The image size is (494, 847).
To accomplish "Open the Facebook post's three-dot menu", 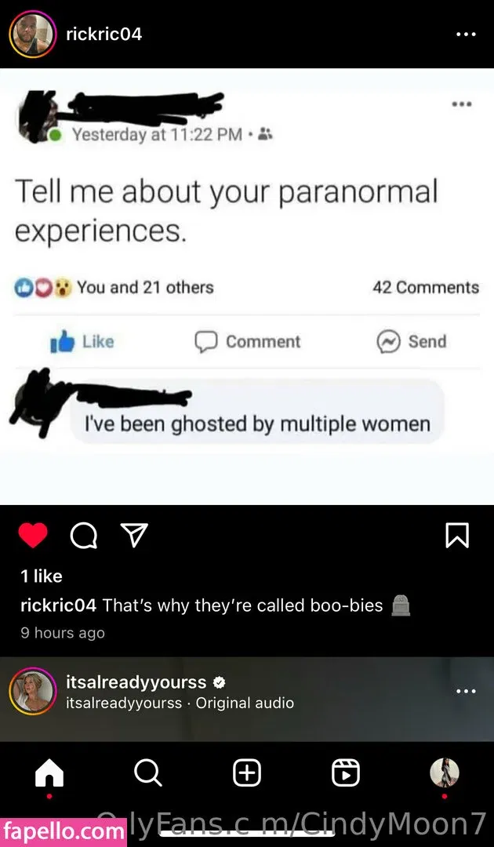I will (x=462, y=104).
